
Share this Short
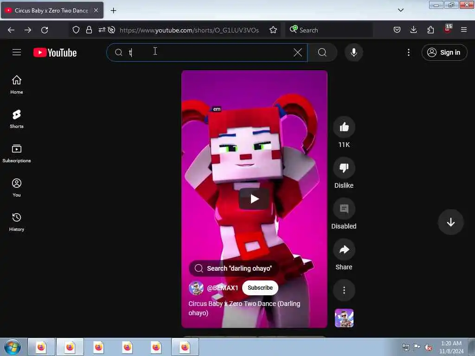pos(344,249)
